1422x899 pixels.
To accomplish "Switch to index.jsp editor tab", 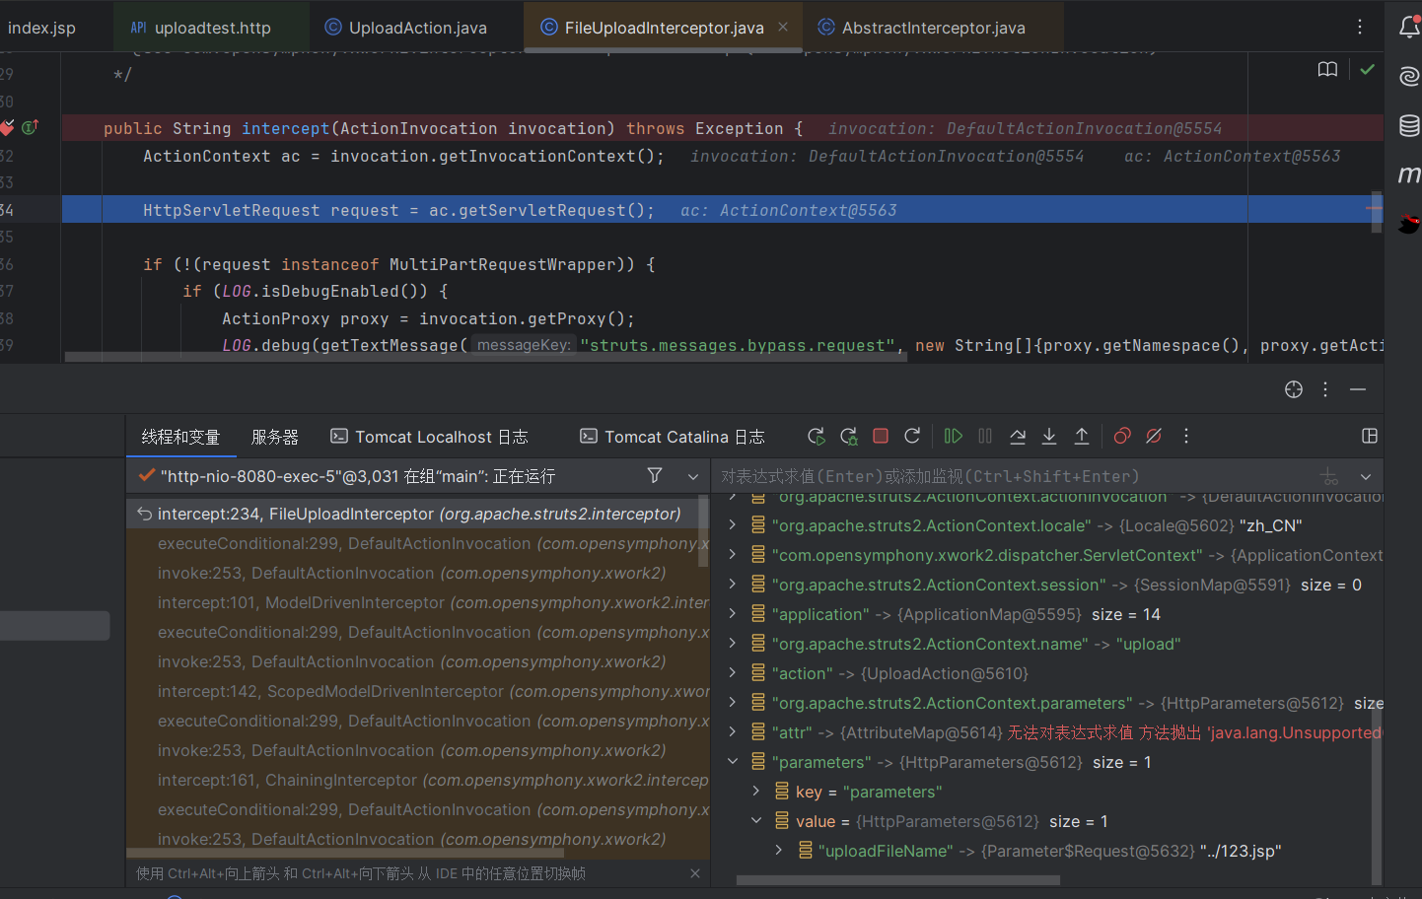I will [x=41, y=28].
